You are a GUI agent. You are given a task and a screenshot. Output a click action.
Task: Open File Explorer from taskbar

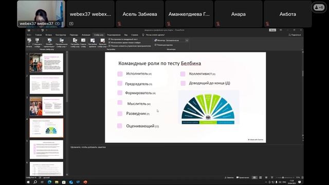pos(57,182)
